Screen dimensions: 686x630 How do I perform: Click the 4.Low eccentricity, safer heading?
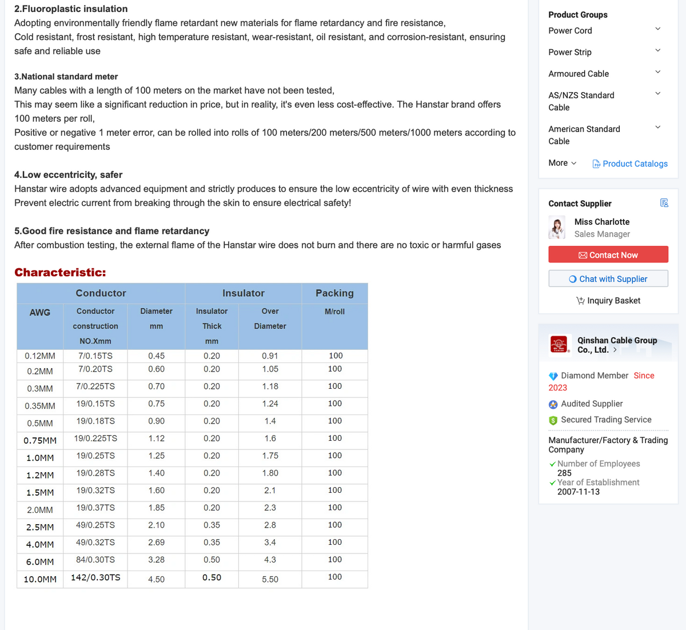point(69,175)
